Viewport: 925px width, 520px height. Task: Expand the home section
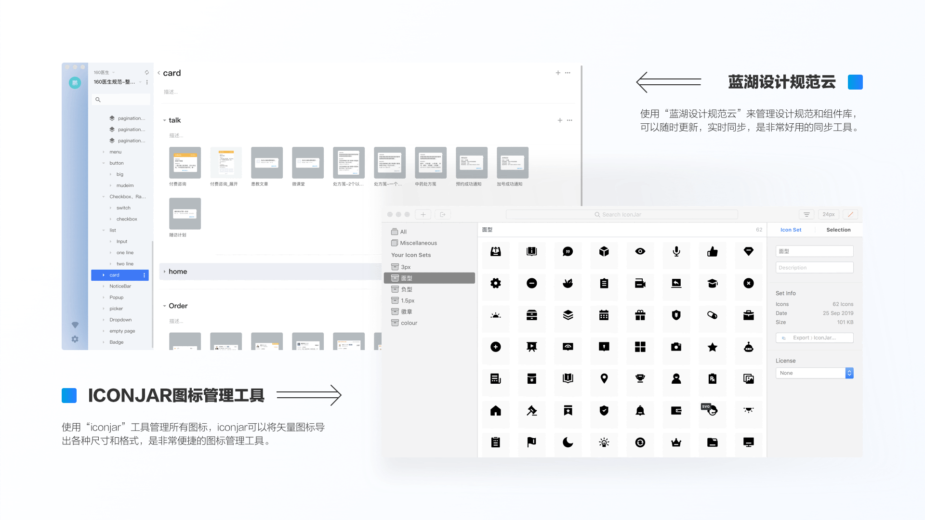[164, 272]
